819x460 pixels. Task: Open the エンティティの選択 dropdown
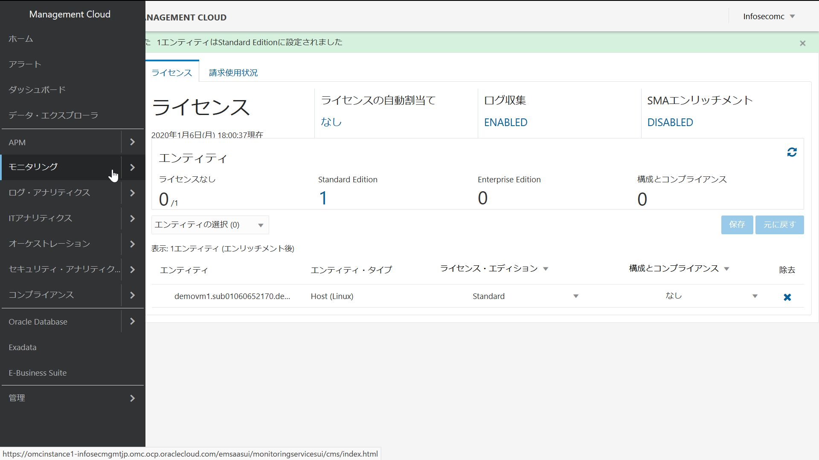coord(210,225)
